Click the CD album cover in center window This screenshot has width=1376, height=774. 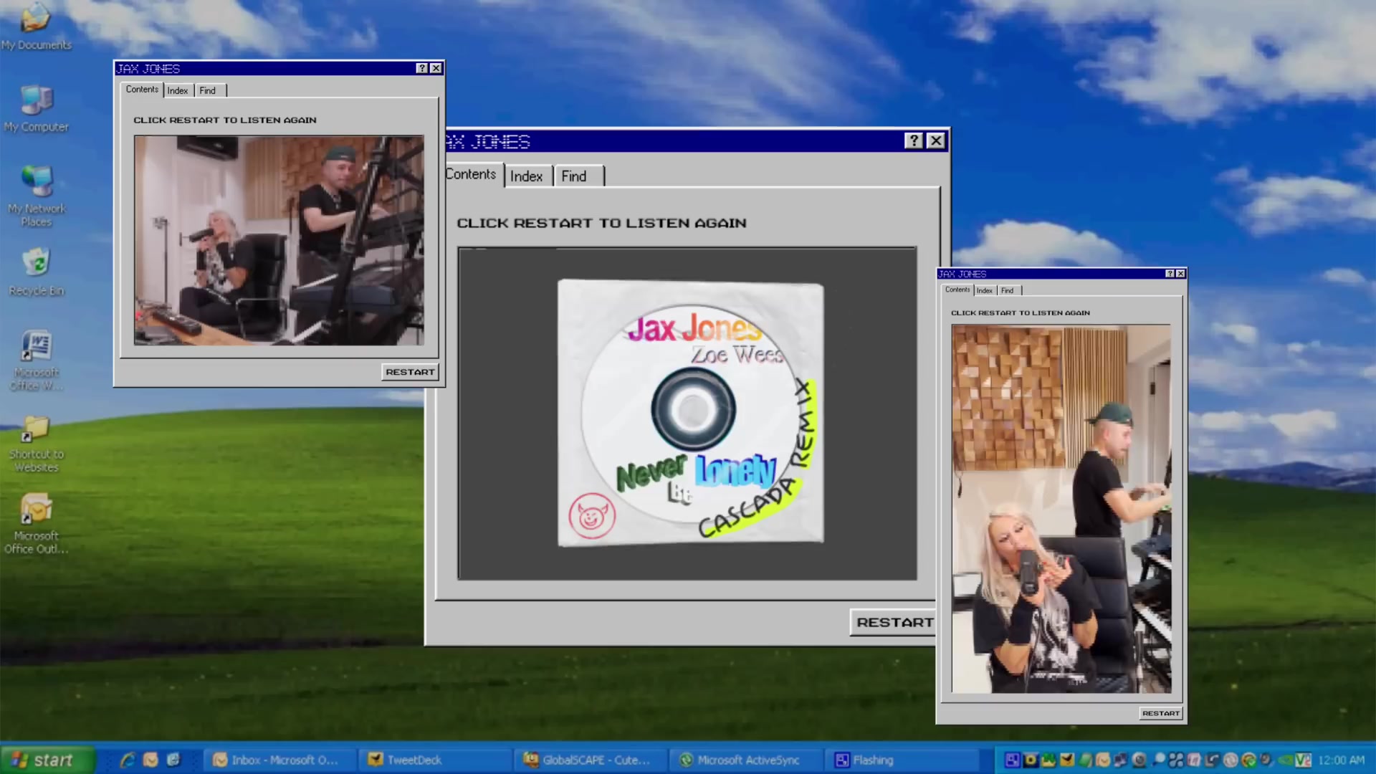tap(691, 413)
